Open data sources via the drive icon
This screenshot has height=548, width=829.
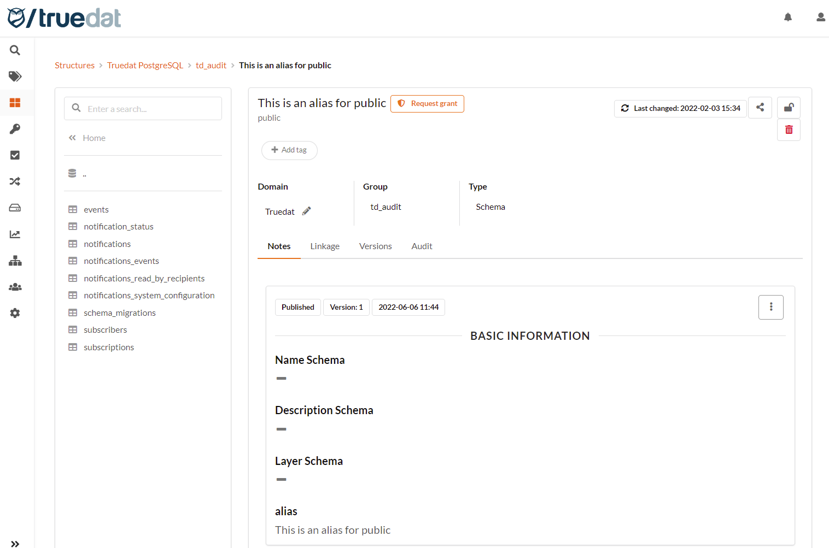[15, 207]
